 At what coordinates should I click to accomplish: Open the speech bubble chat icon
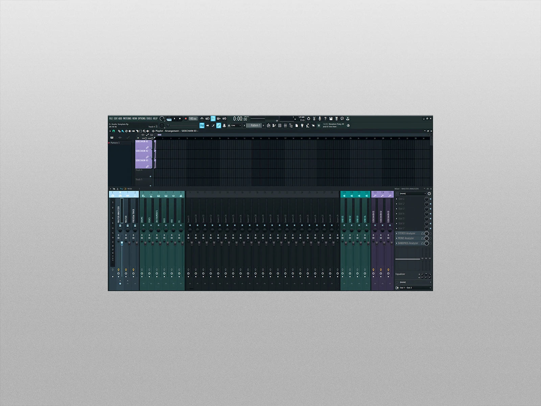click(x=342, y=118)
